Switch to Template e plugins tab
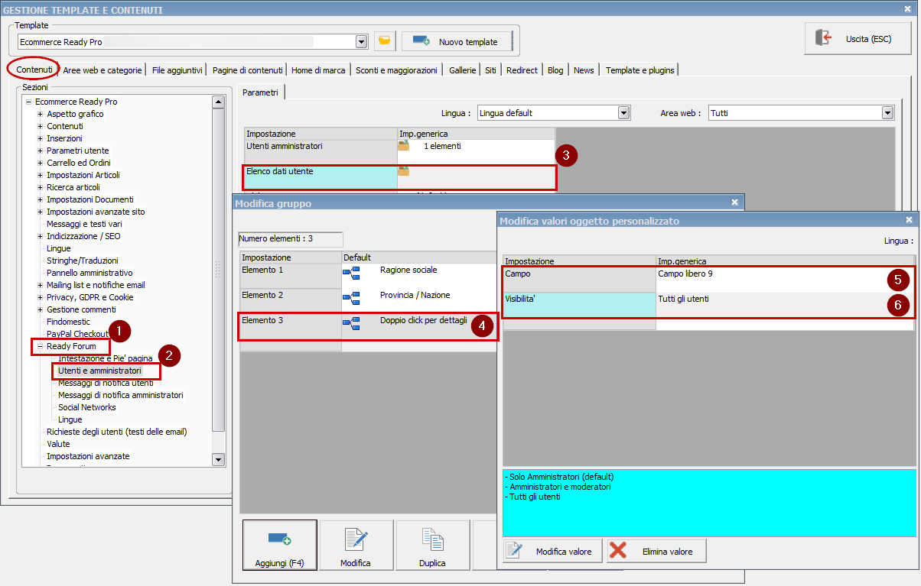The width and height of the screenshot is (921, 586). tap(640, 70)
